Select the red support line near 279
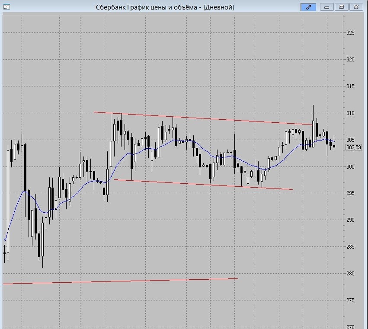368x329 pixels. pyautogui.click(x=120, y=281)
